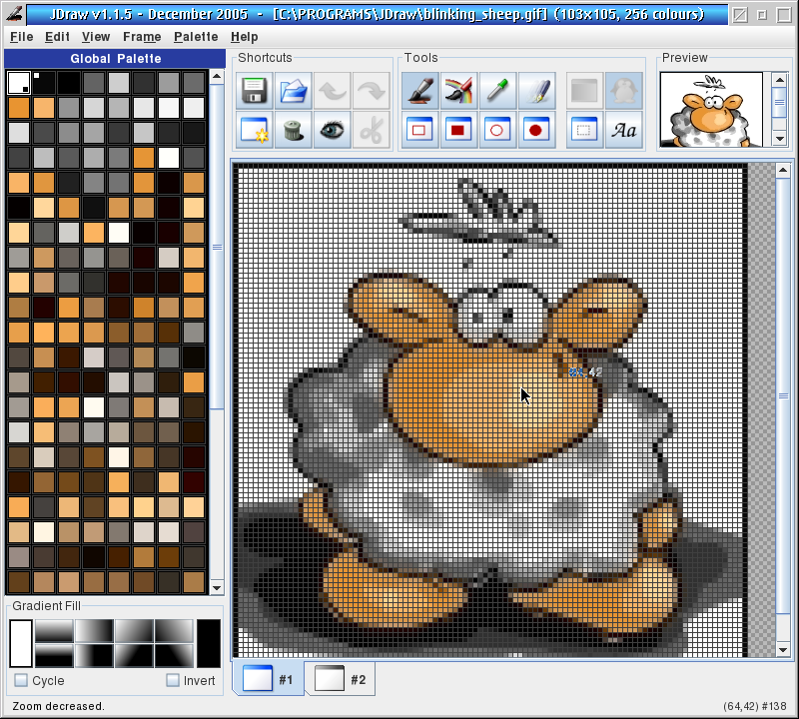
Task: Switch to frame #2
Action: [342, 678]
